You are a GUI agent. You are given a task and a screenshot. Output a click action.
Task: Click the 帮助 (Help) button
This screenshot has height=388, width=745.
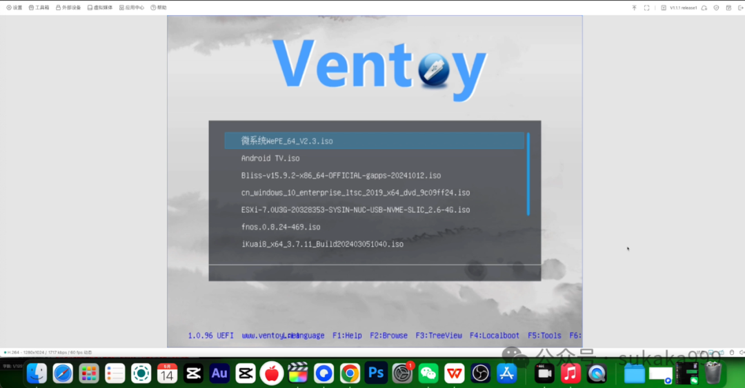pyautogui.click(x=159, y=8)
